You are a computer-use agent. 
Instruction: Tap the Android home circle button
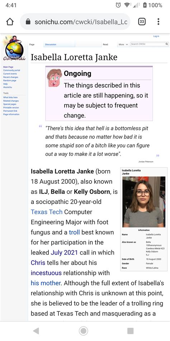pos(83,331)
